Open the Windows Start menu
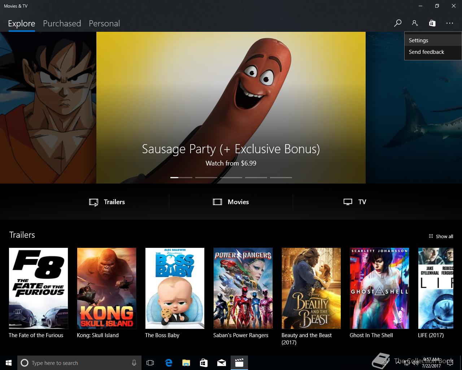 9,363
